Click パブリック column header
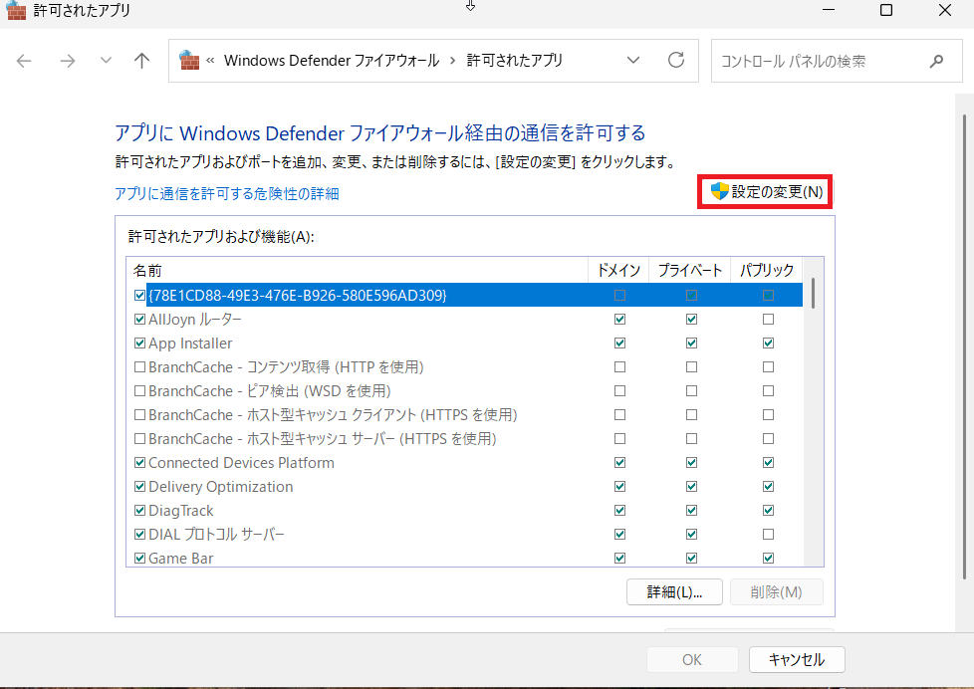Viewport: 974px width, 689px height. tap(767, 270)
